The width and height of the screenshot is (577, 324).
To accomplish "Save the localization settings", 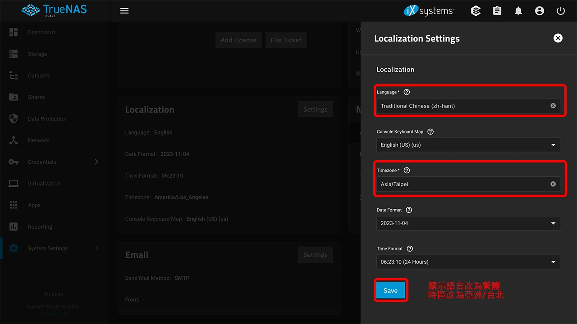I will [390, 291].
